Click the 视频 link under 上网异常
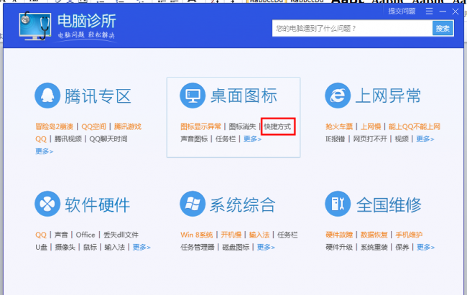 click(402, 139)
